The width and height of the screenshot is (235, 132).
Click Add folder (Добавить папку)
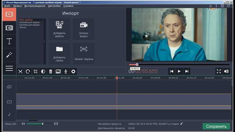[59, 54]
